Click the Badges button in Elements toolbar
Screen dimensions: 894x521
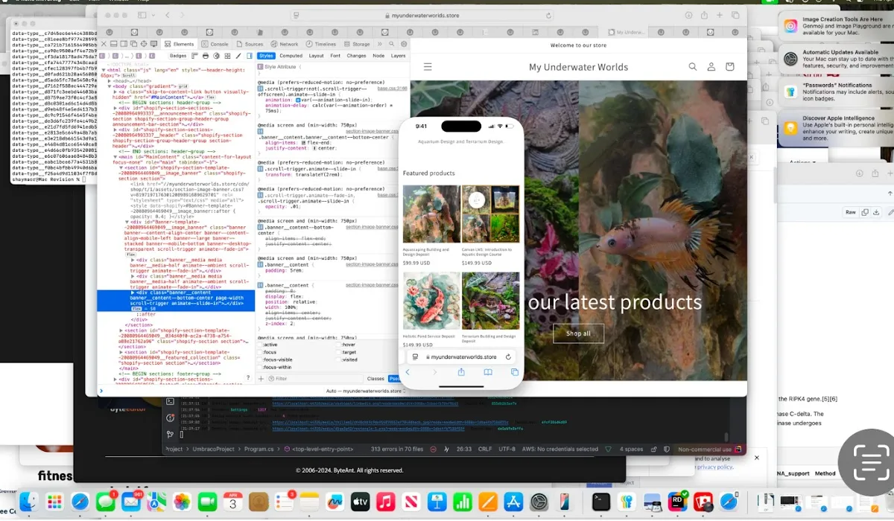(178, 56)
